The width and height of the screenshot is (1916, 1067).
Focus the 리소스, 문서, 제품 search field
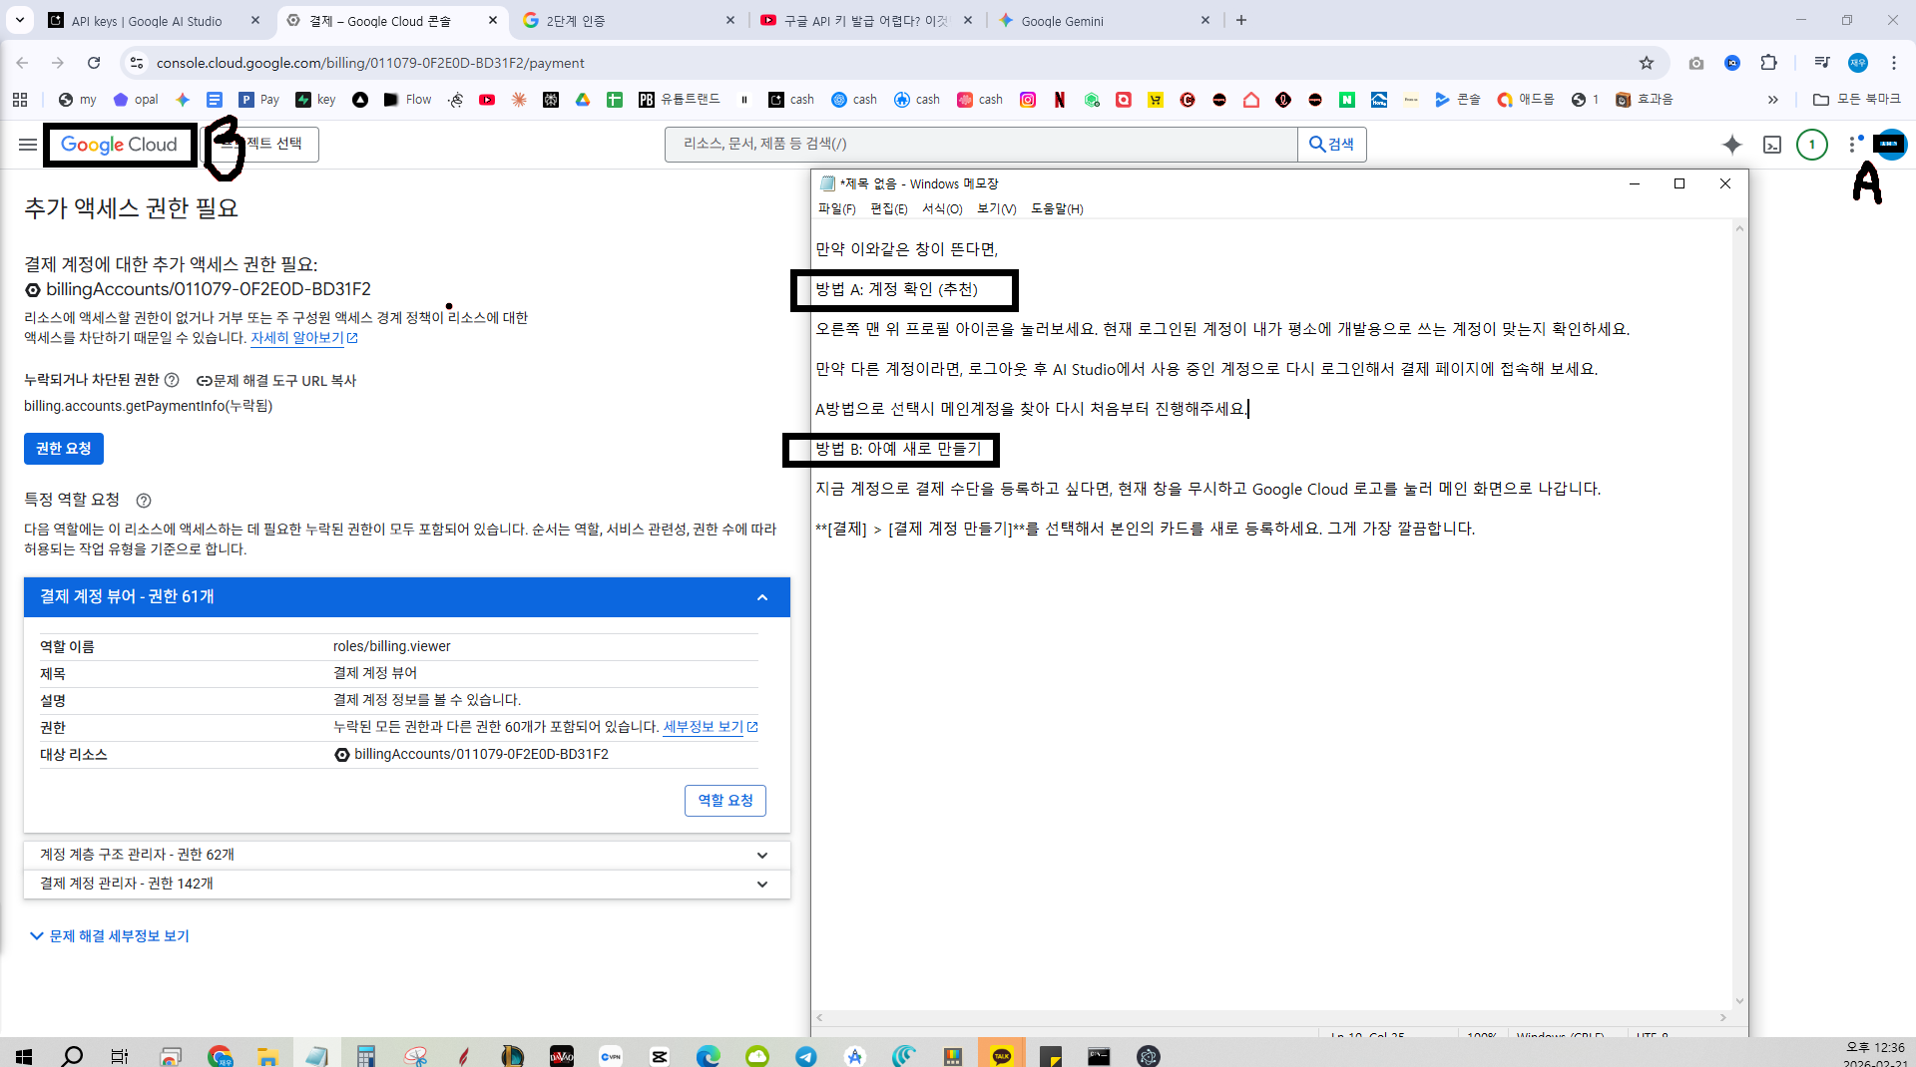tap(981, 145)
